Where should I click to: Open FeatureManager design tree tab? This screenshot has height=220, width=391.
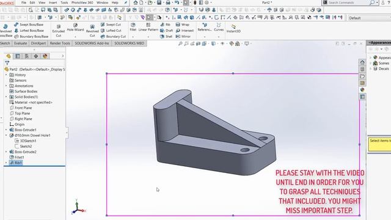pos(9,56)
